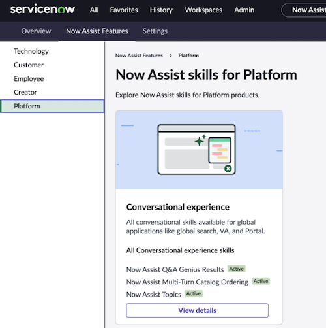326x328 pixels.
Task: Click the ServiceNow logo
Action: pos(42,10)
